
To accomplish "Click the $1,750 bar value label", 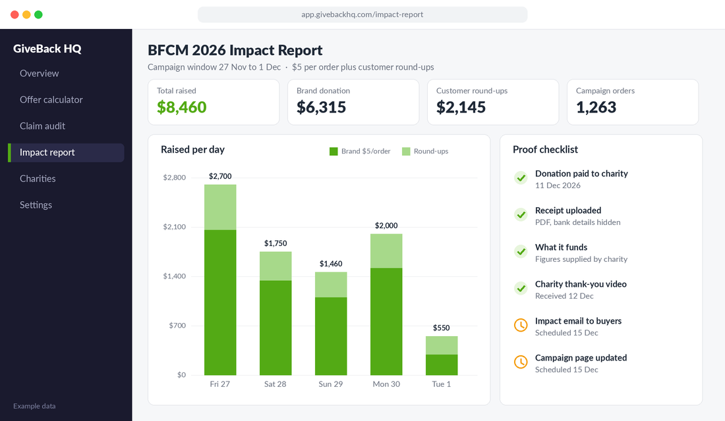I will 275,243.
